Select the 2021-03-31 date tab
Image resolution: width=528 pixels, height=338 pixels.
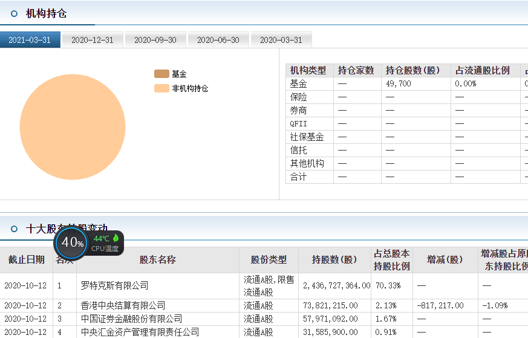click(30, 40)
